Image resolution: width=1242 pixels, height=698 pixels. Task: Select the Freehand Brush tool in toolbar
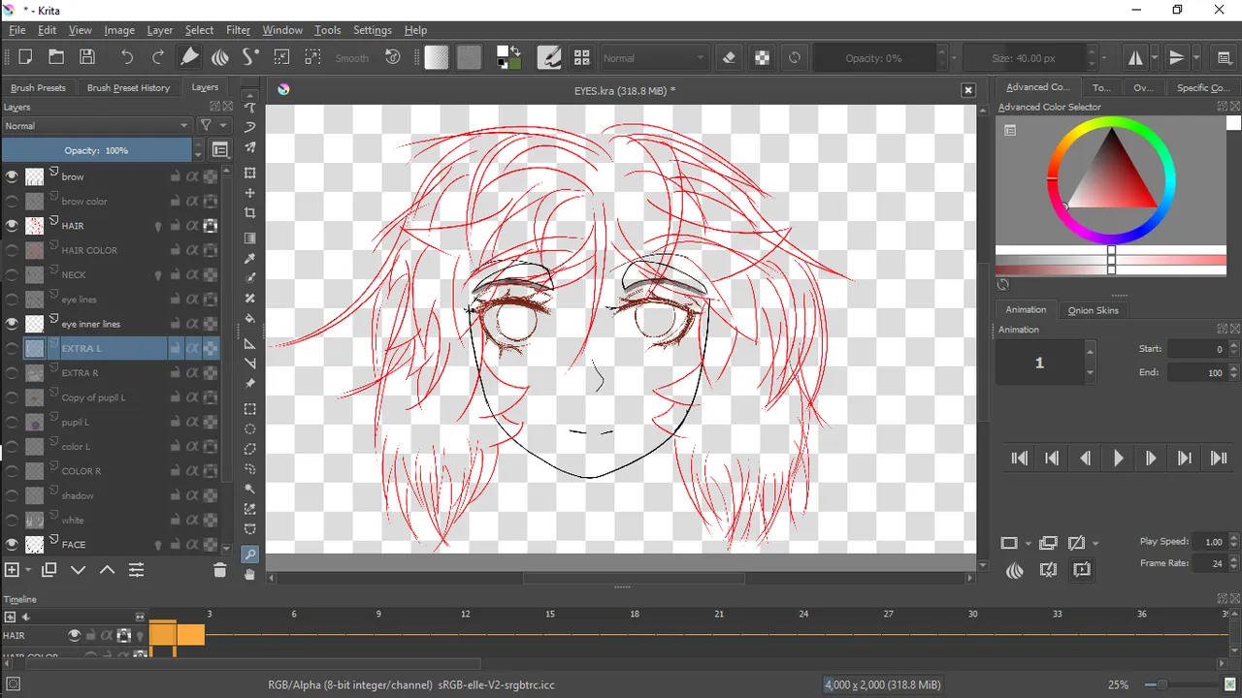coord(190,57)
